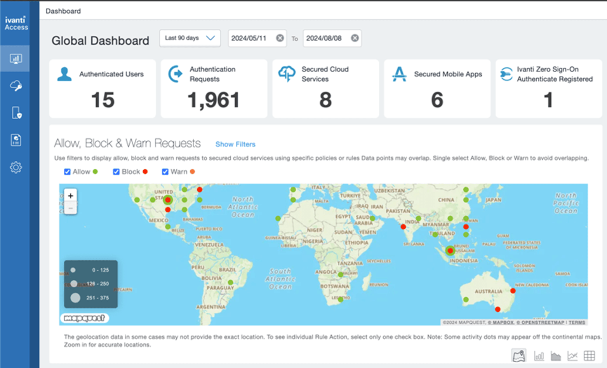
Task: Zoom out on the map
Action: [71, 209]
